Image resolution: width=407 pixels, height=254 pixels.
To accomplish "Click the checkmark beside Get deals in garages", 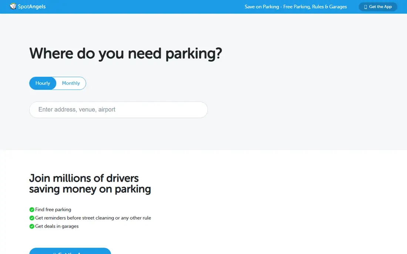I will tap(32, 226).
